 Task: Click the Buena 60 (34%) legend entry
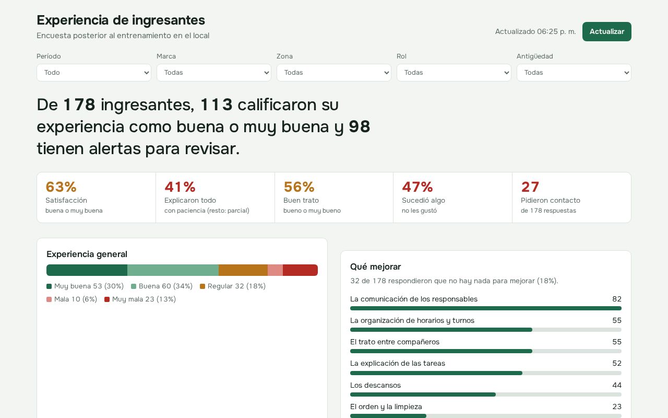click(162, 286)
